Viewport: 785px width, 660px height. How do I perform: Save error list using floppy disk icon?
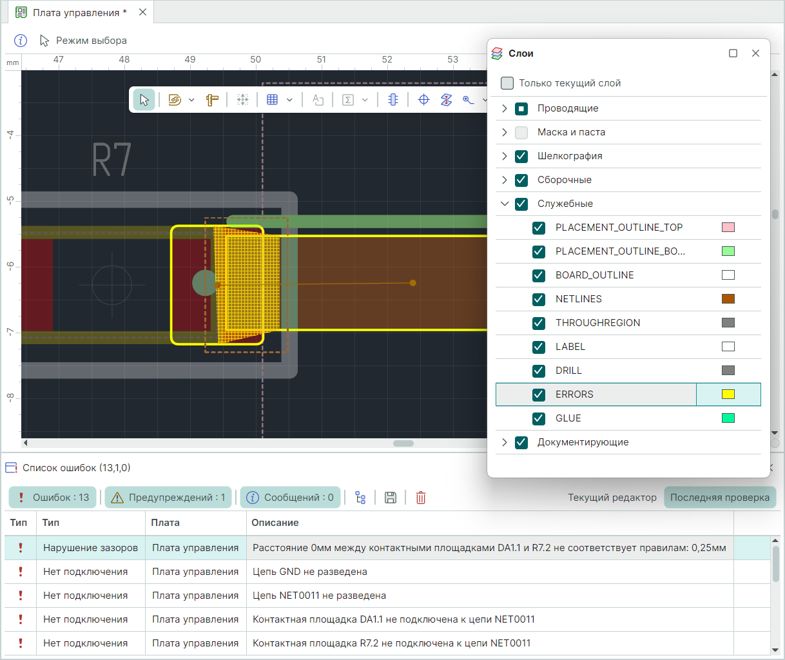pos(391,498)
